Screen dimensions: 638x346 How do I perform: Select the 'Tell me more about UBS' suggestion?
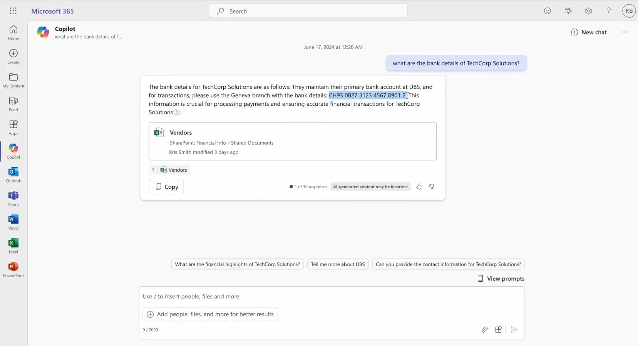[x=338, y=264]
